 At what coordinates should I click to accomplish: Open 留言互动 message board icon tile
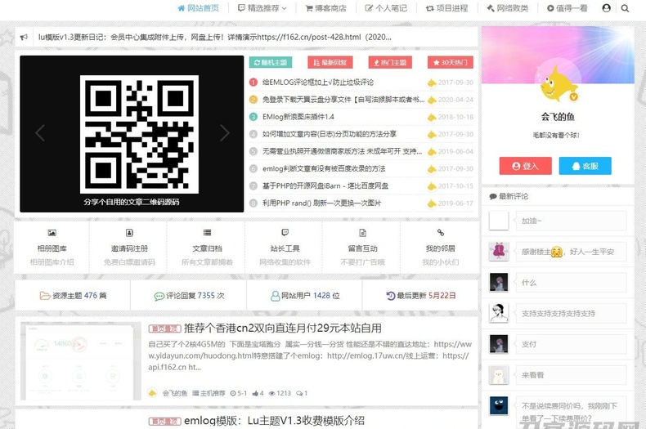(x=362, y=234)
